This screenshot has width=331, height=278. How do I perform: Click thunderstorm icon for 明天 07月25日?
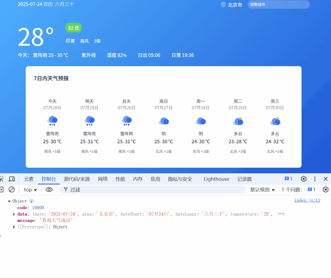(89, 121)
